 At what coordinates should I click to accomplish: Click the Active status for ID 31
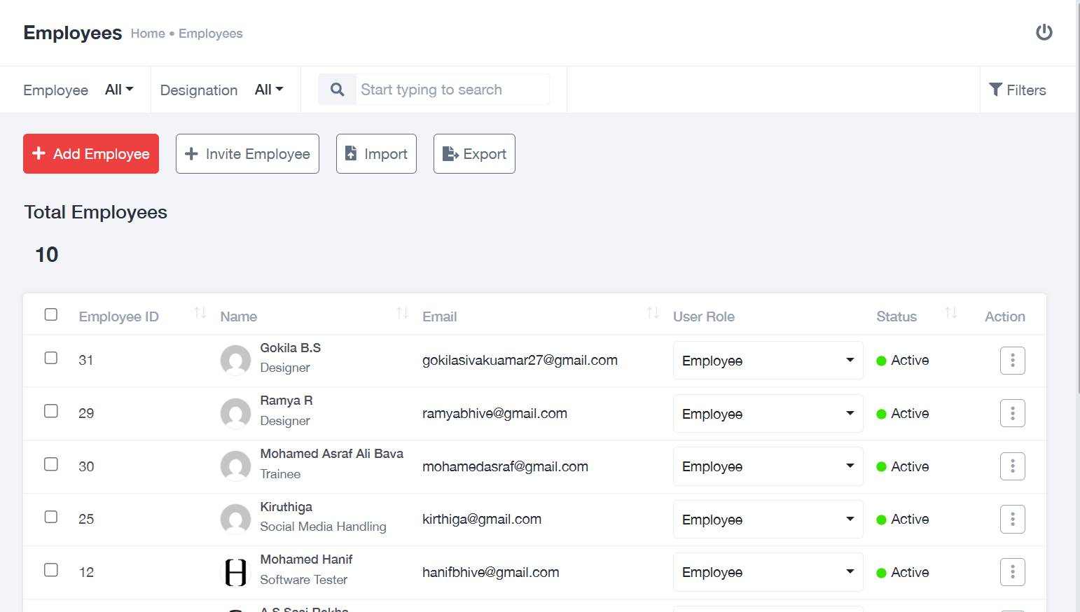903,360
